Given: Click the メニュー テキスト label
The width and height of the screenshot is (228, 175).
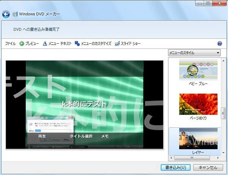Looking at the screenshot, I should (60, 43).
